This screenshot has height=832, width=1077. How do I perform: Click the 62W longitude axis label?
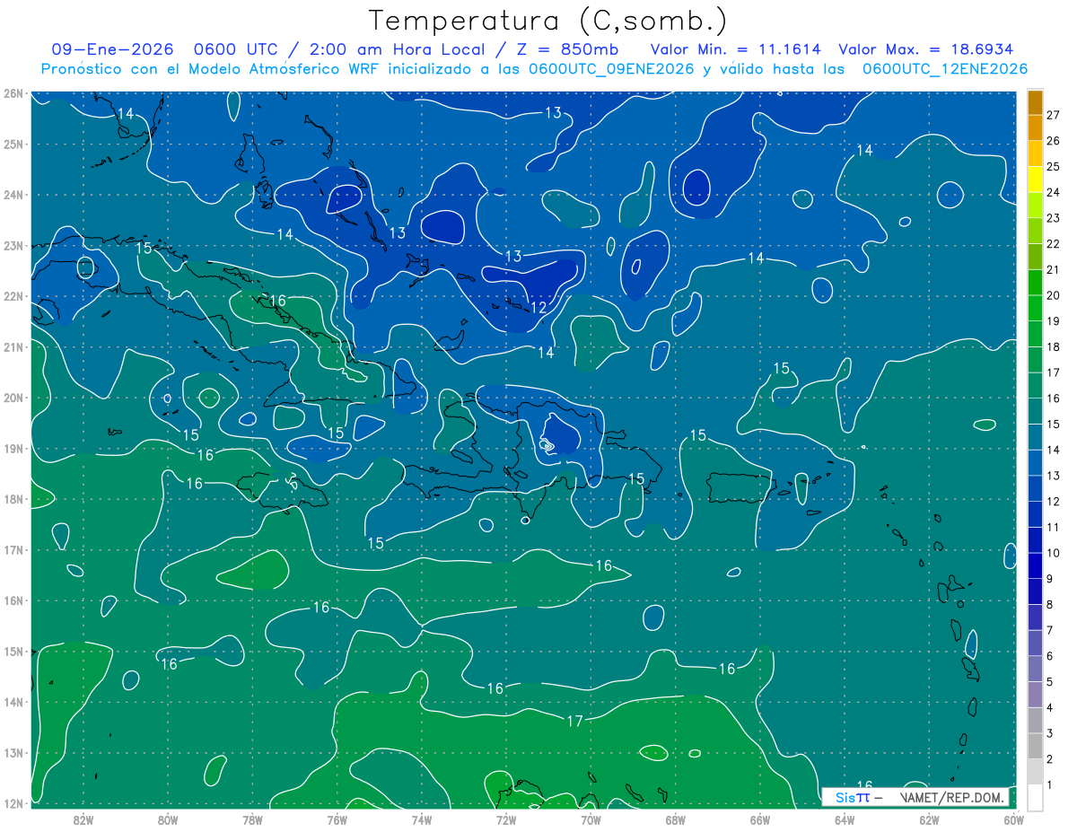pyautogui.click(x=929, y=819)
